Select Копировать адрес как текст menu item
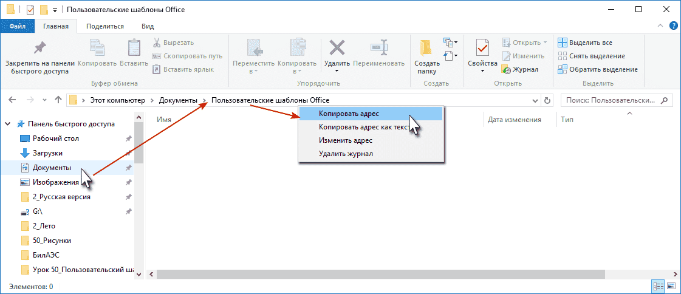The height and width of the screenshot is (294, 681). point(371,127)
